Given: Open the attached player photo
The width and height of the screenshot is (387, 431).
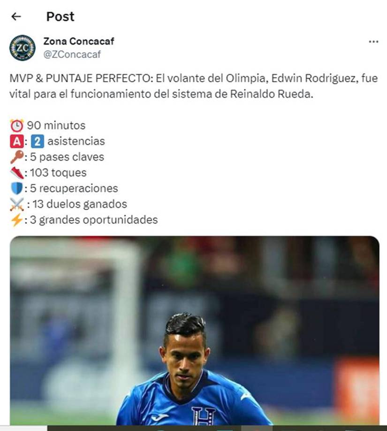Looking at the screenshot, I should 195,331.
